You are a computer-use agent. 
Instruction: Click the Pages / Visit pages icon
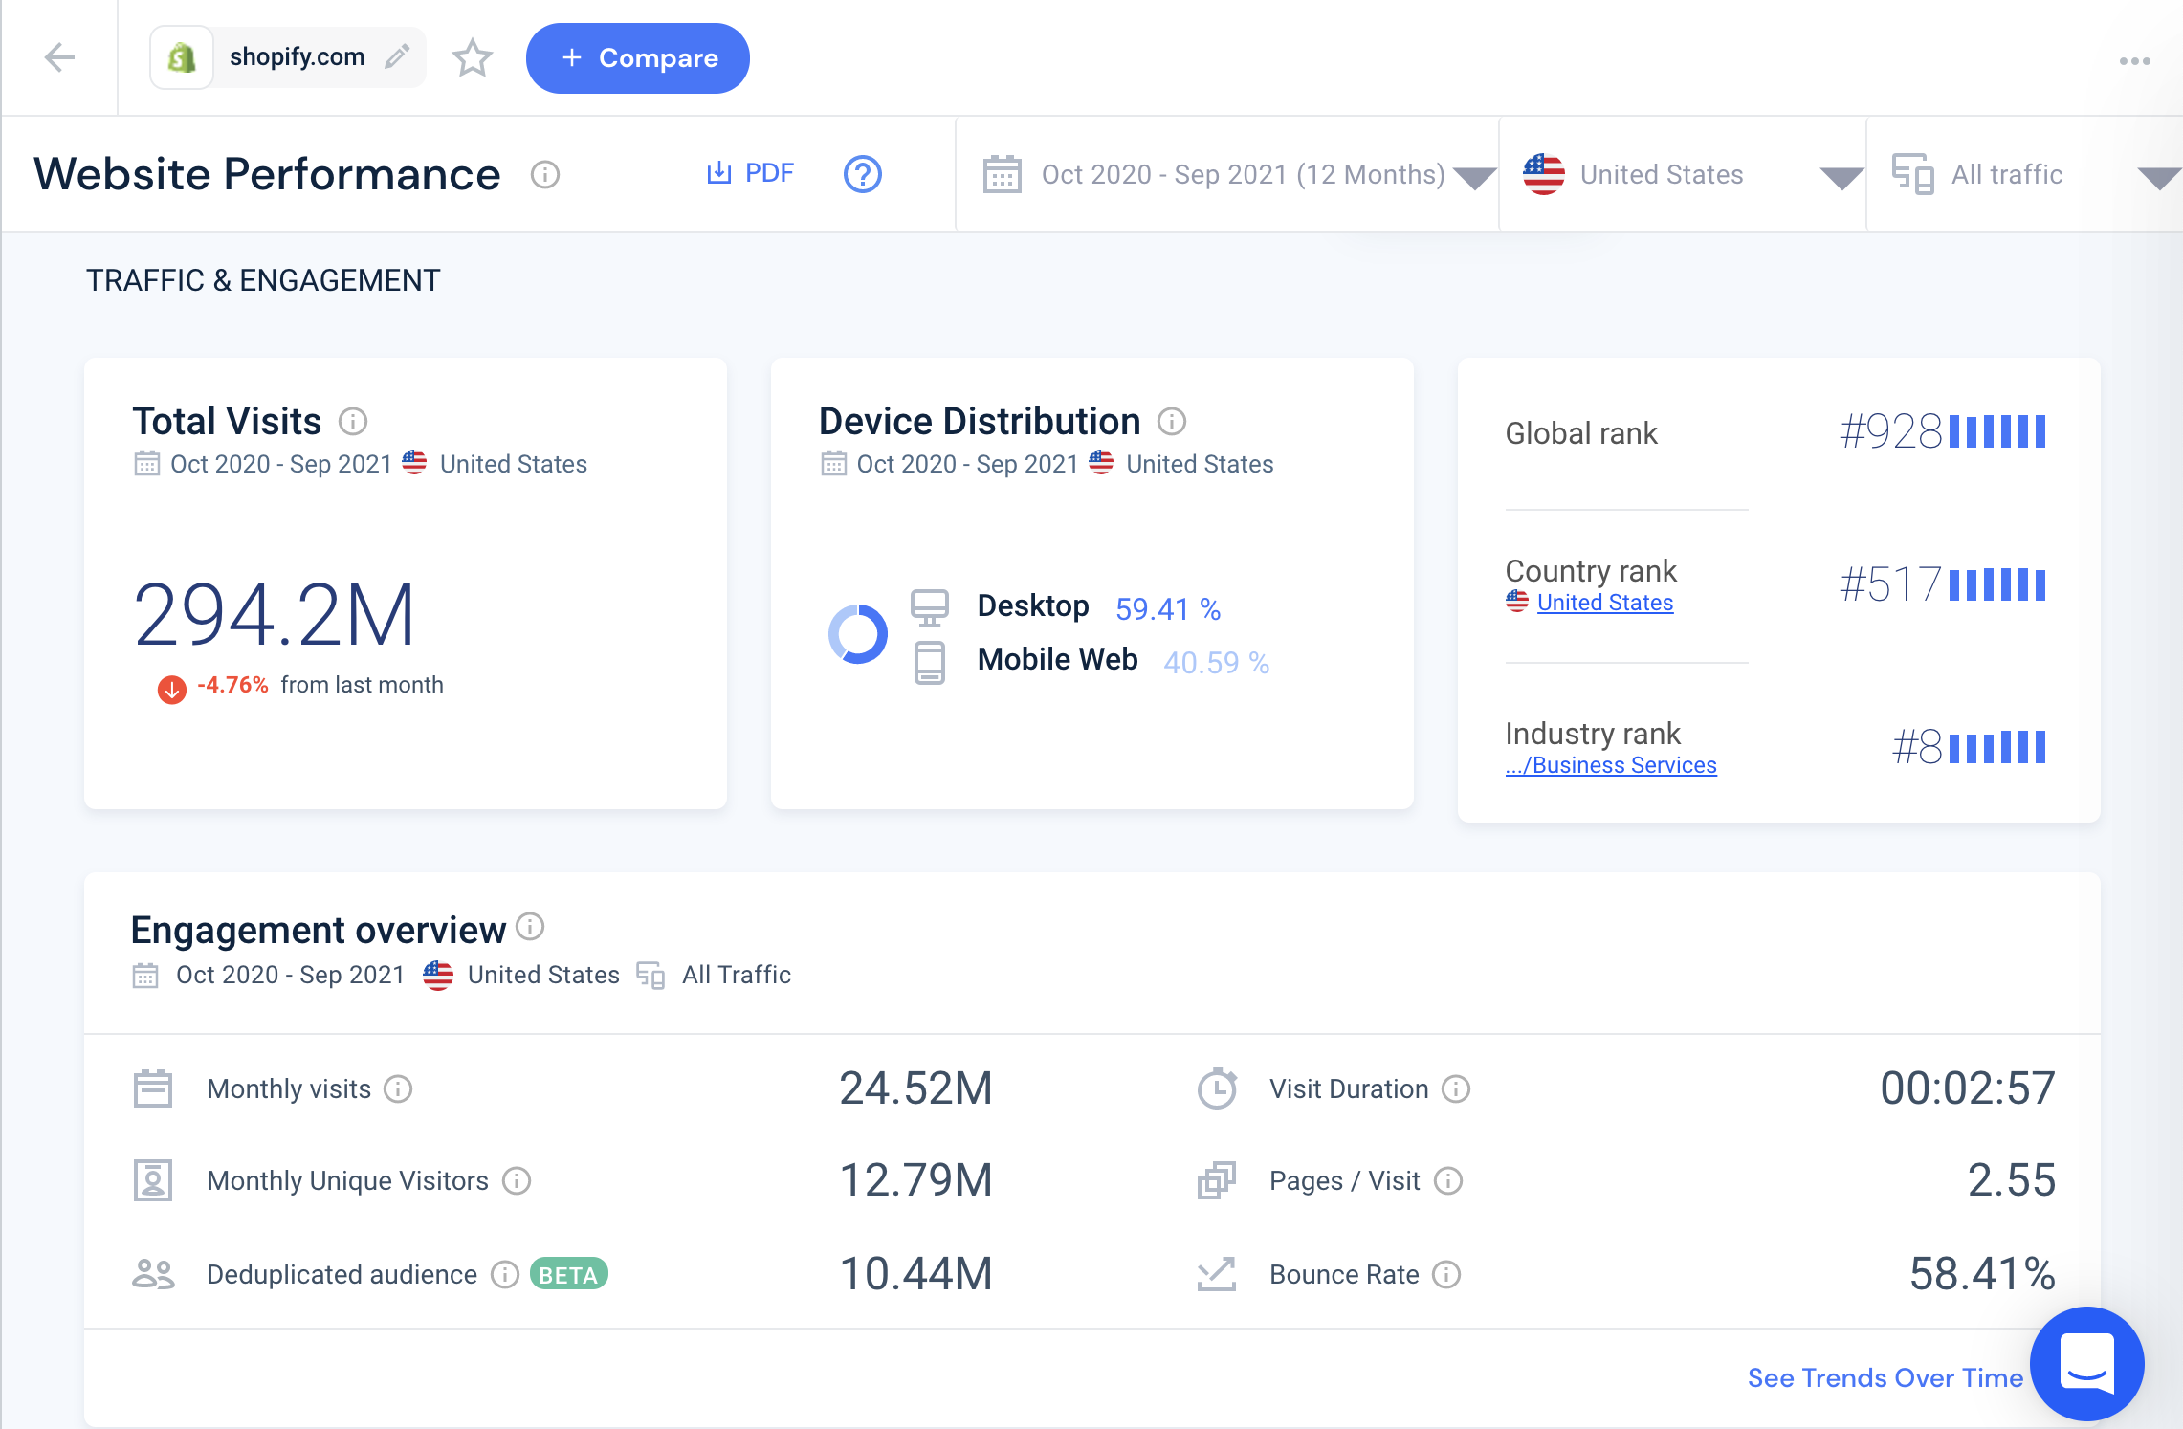(1217, 1180)
